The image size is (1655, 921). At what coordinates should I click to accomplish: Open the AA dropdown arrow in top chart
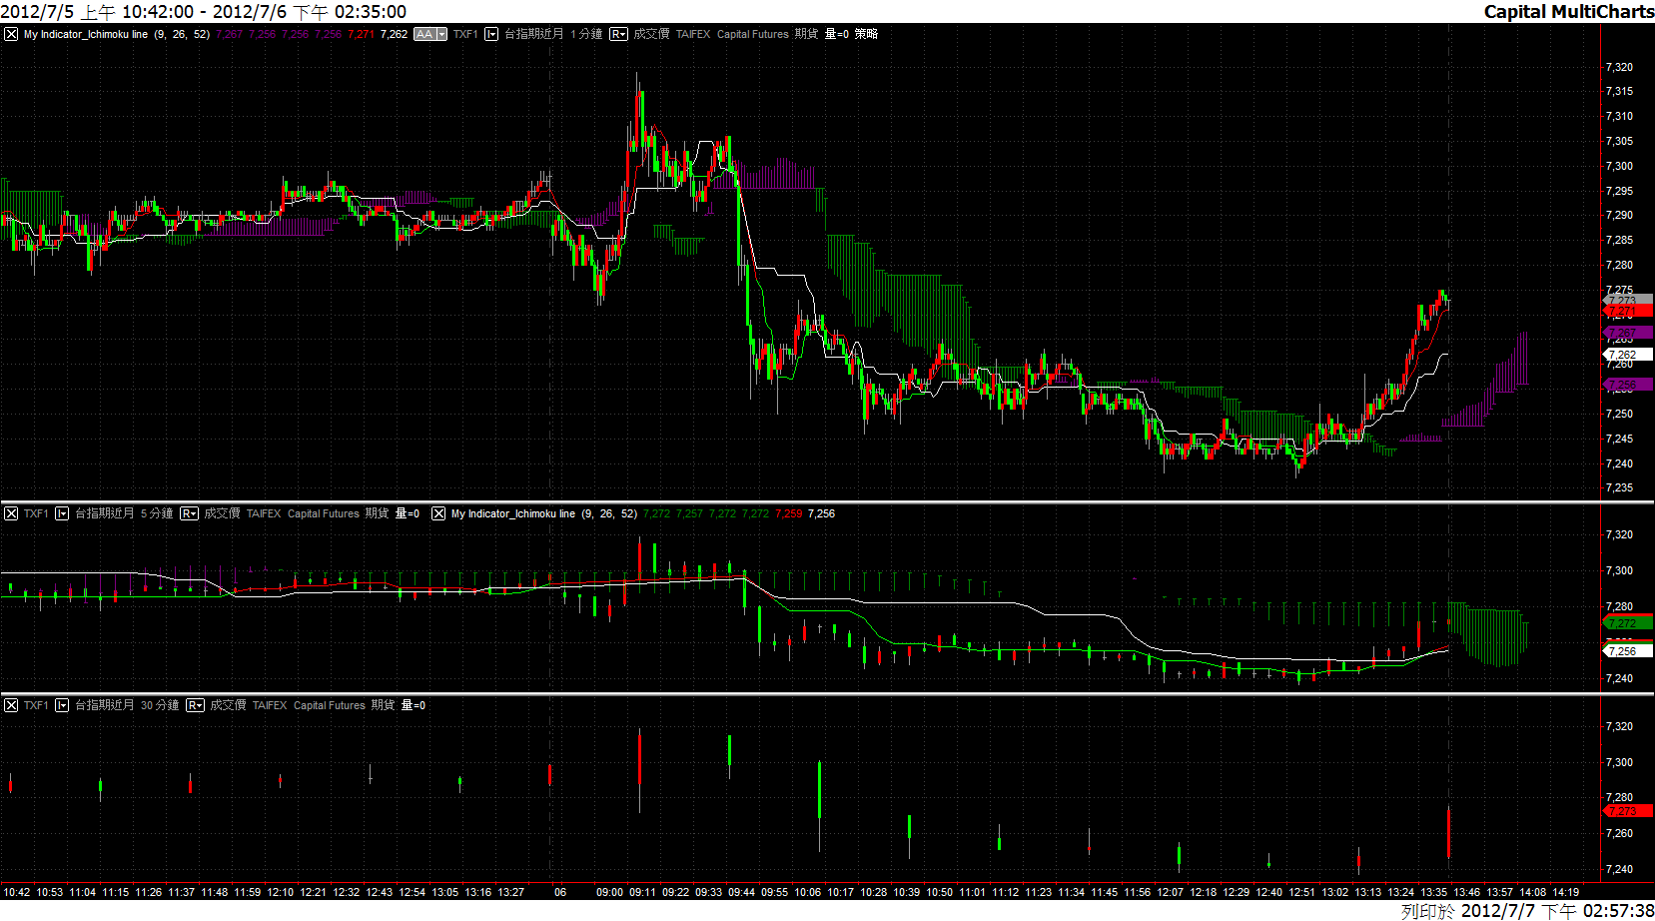coord(441,34)
